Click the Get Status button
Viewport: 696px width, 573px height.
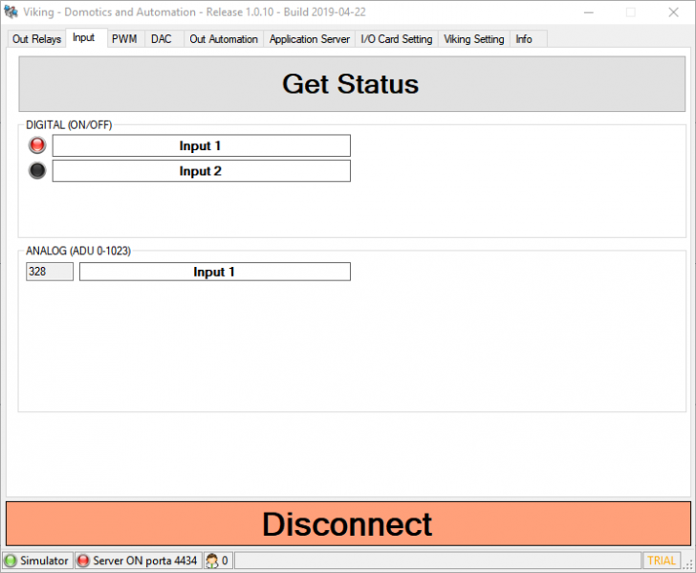(352, 84)
